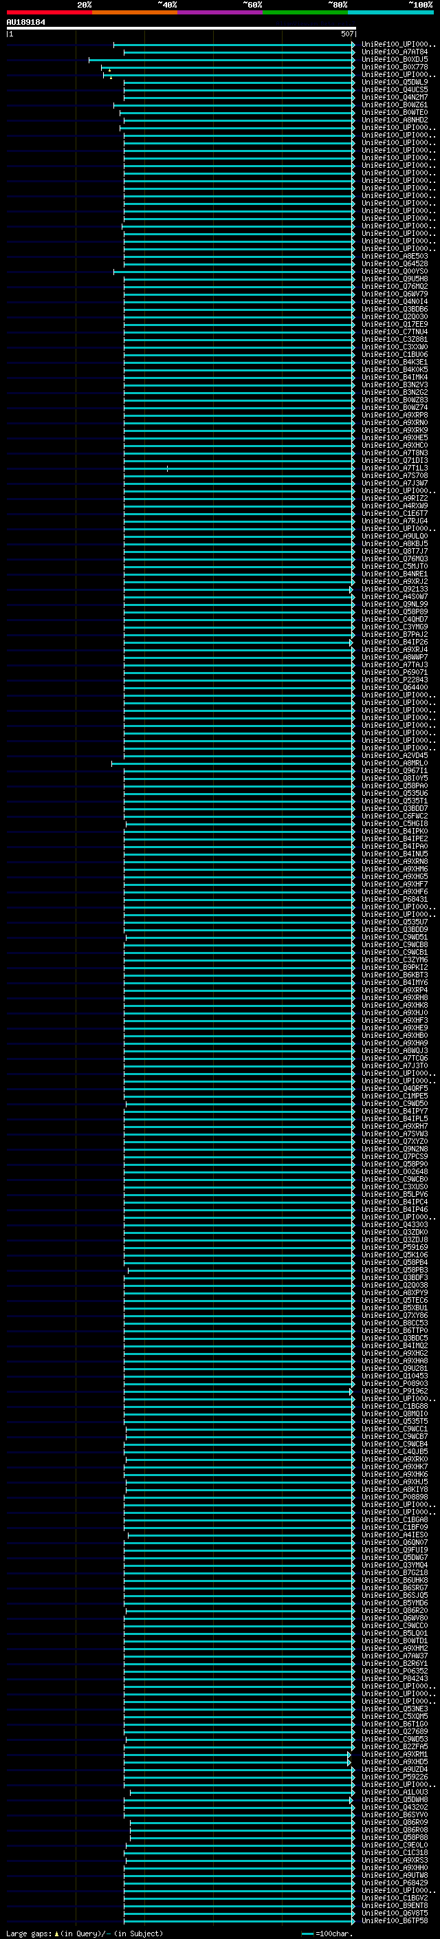Click hit label UniRef100_C1BU06
The image size is (440, 1939).
point(394,354)
